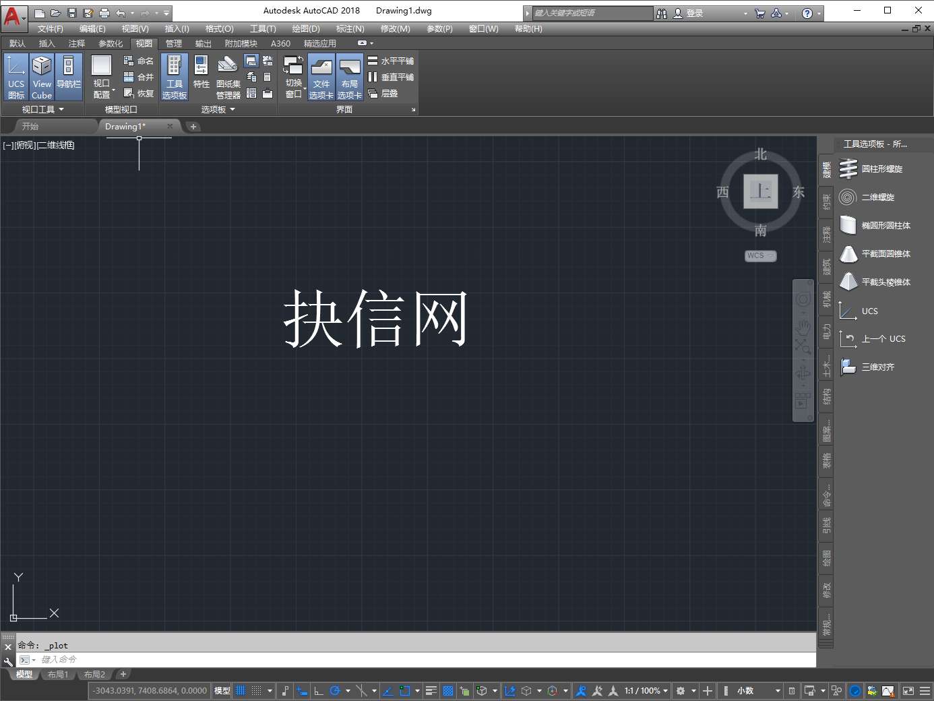Tile windows with 垂直平铺

click(391, 77)
